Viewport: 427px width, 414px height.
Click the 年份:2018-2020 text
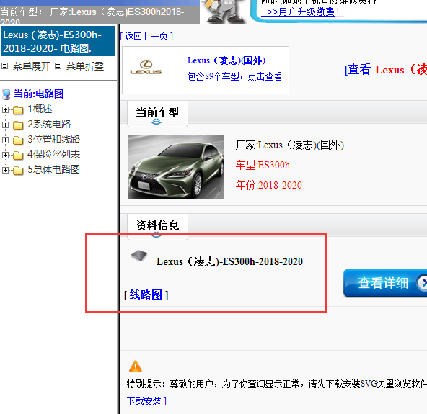click(x=269, y=185)
